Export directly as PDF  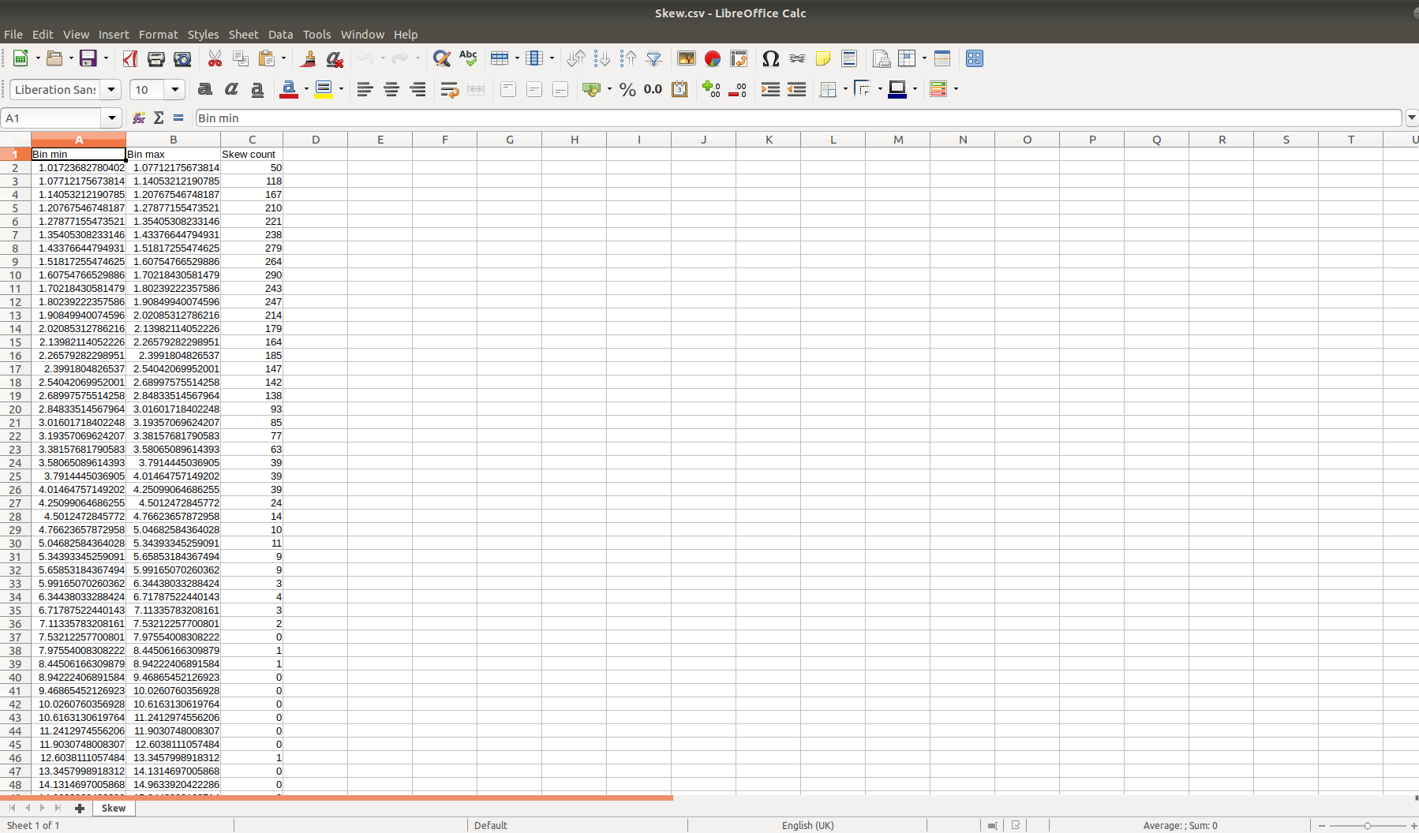pos(130,58)
